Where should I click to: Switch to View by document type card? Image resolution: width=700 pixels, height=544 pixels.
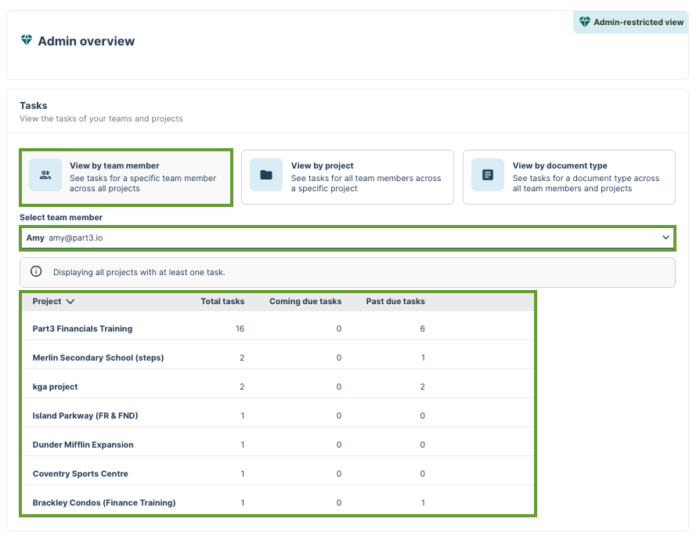click(x=568, y=177)
